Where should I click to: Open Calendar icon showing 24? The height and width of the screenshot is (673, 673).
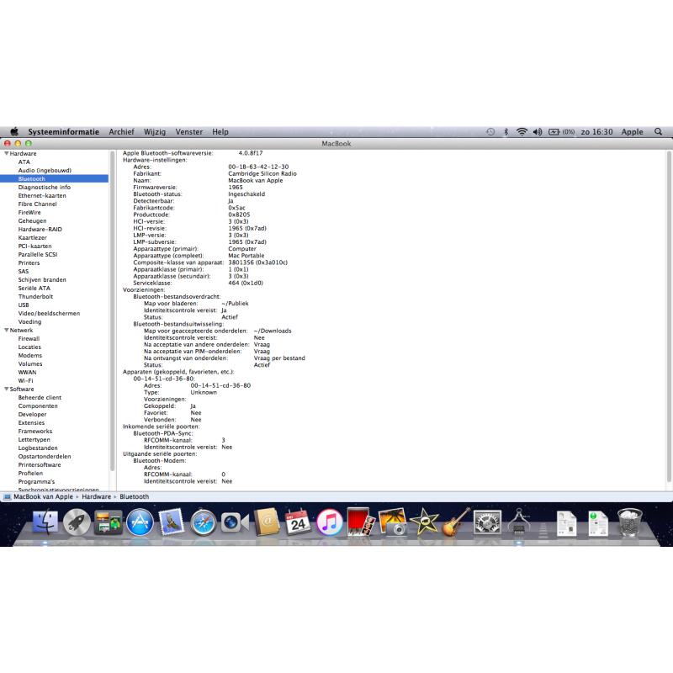298,522
